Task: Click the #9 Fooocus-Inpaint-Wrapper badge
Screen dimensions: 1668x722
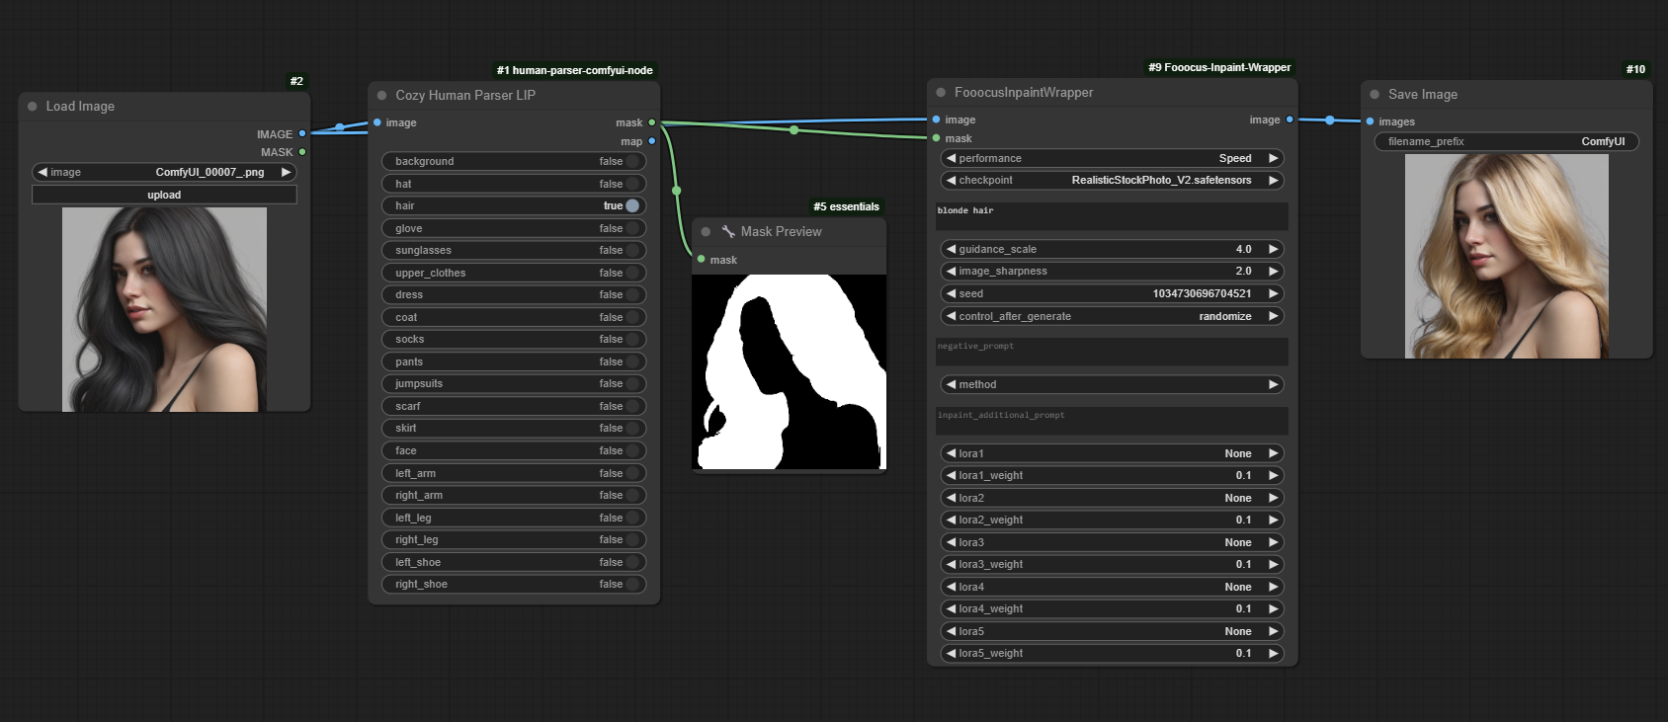Action: point(1219,67)
